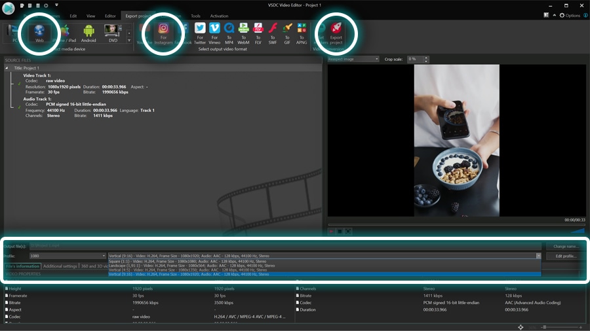Toggle the Vertical (9:16) profile combo arrow
The image size is (590, 331).
point(538,256)
